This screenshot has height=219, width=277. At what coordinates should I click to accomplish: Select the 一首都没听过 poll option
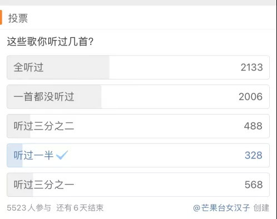click(138, 97)
